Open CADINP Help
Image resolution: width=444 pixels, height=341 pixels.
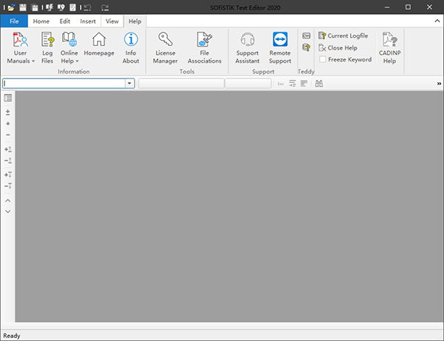click(389, 47)
